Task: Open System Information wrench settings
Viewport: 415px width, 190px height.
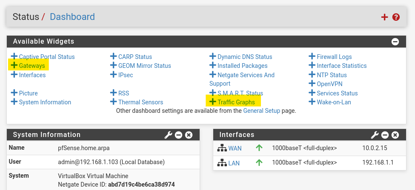Action: click(x=168, y=135)
